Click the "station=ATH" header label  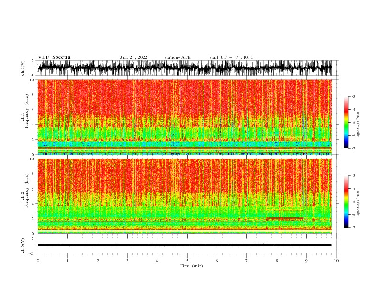point(178,57)
